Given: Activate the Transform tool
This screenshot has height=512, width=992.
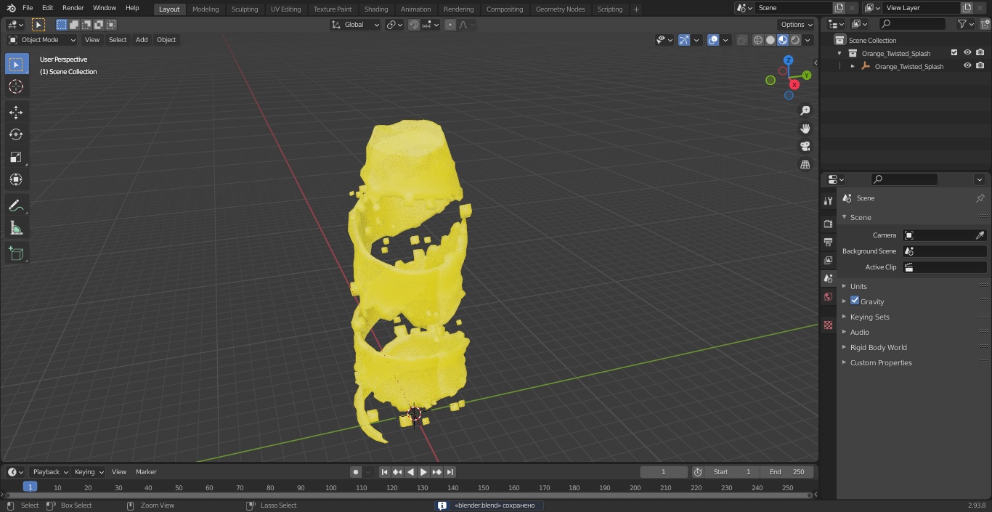Looking at the screenshot, I should 16,179.
